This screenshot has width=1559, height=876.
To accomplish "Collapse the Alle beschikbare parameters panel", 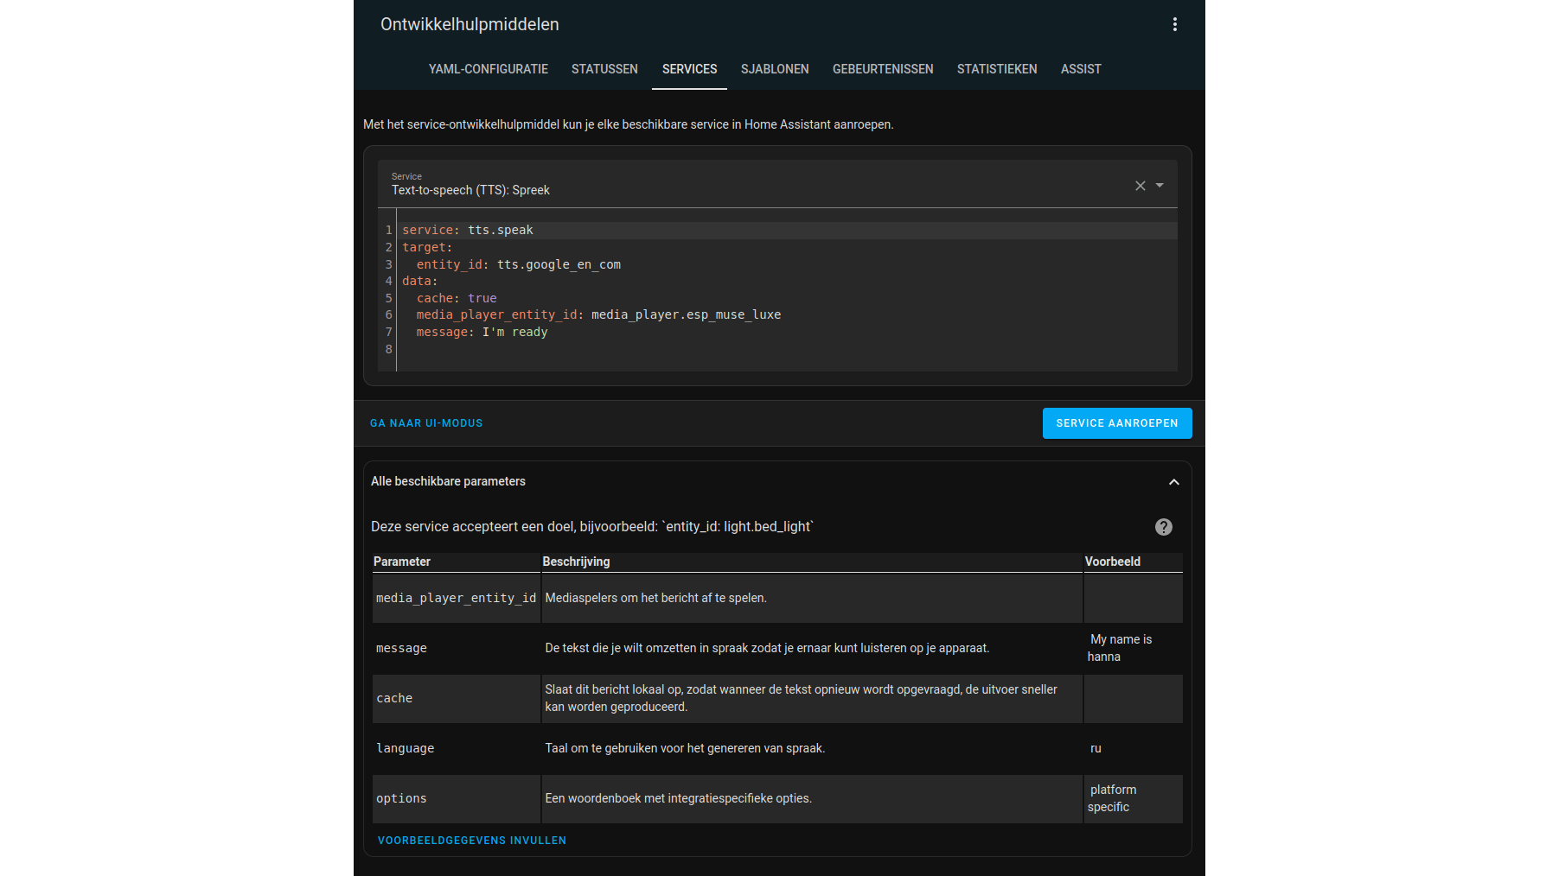I will (x=1173, y=481).
